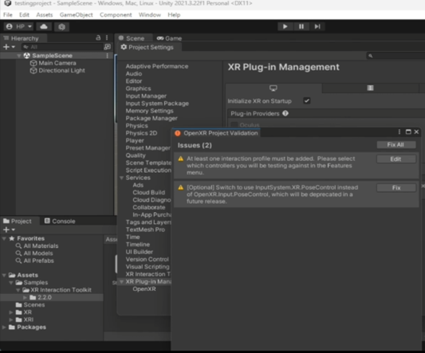Click the Step frame button
The width and height of the screenshot is (425, 353).
[317, 26]
